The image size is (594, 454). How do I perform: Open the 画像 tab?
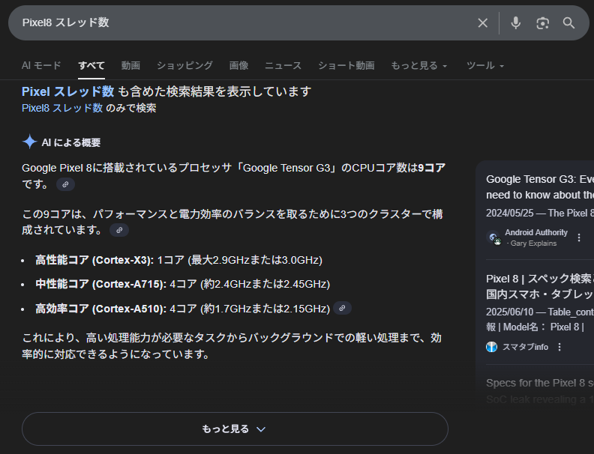coord(238,65)
